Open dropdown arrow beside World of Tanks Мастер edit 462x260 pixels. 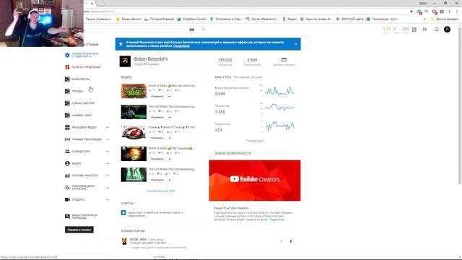(170, 96)
